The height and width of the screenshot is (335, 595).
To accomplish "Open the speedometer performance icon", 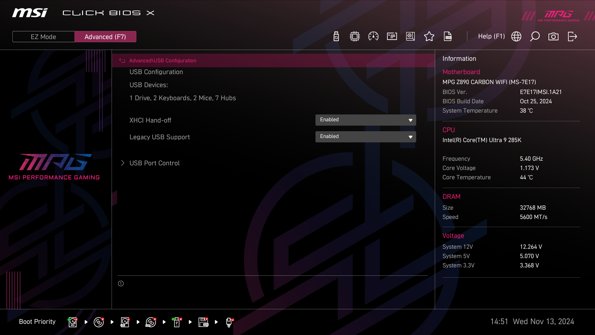I will pyautogui.click(x=373, y=37).
